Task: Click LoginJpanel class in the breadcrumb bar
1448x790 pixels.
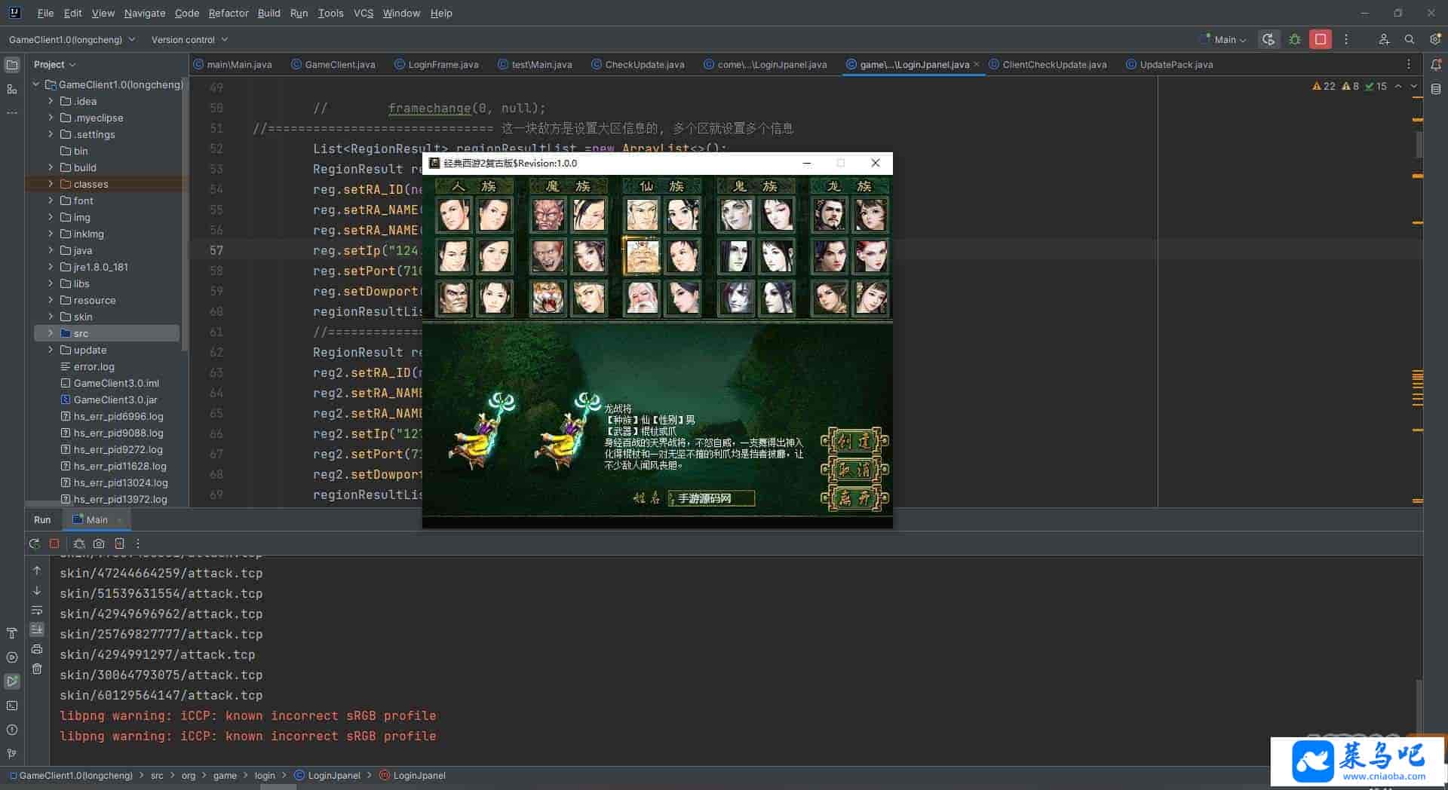Action: (333, 775)
